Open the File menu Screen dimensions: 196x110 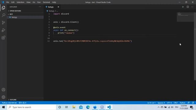tap(7, 2)
